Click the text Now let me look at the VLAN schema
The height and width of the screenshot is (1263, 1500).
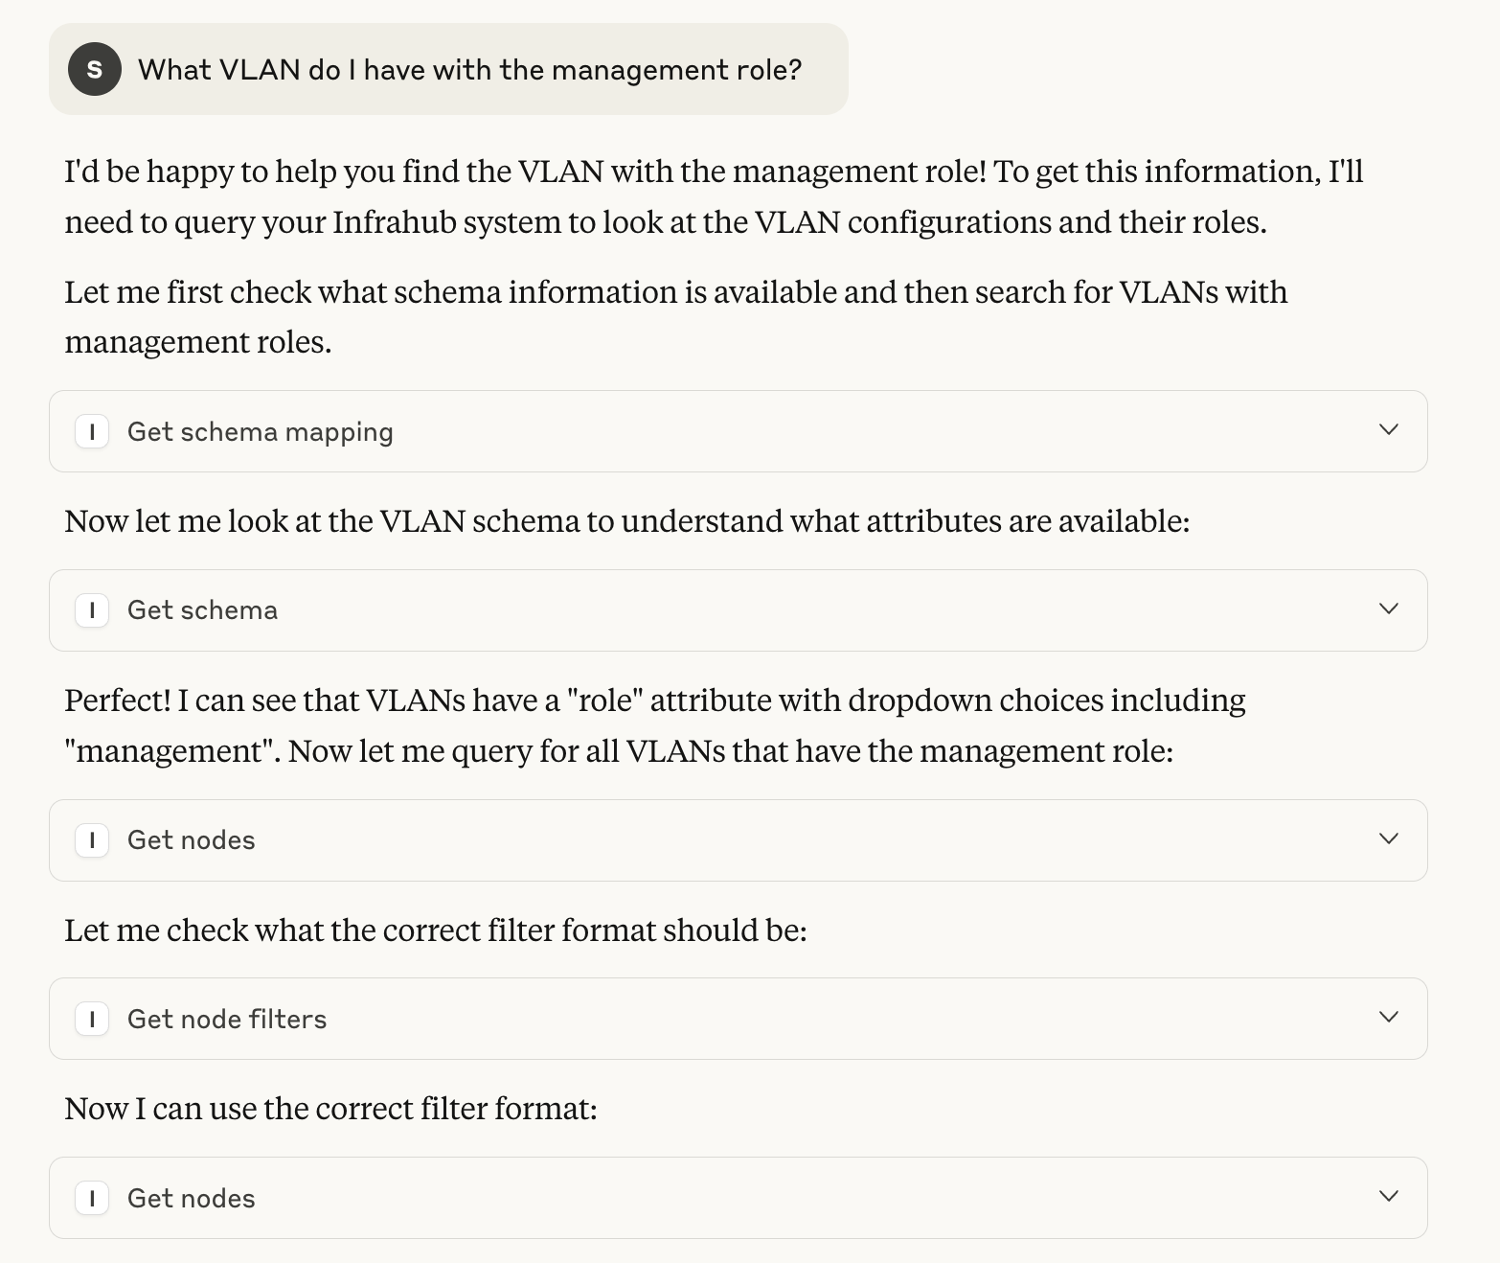(x=626, y=521)
